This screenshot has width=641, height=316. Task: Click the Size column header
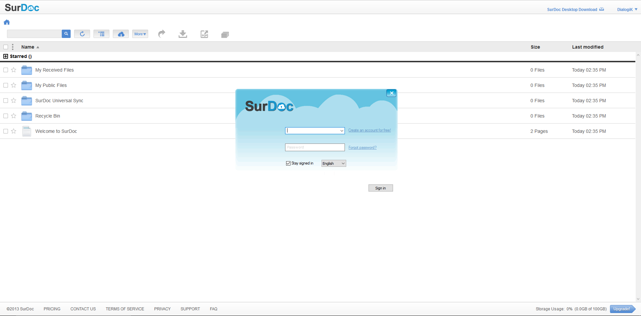pyautogui.click(x=535, y=47)
